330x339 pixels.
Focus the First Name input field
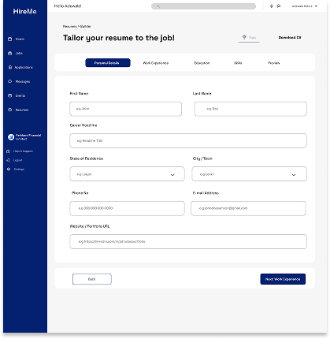pos(125,109)
